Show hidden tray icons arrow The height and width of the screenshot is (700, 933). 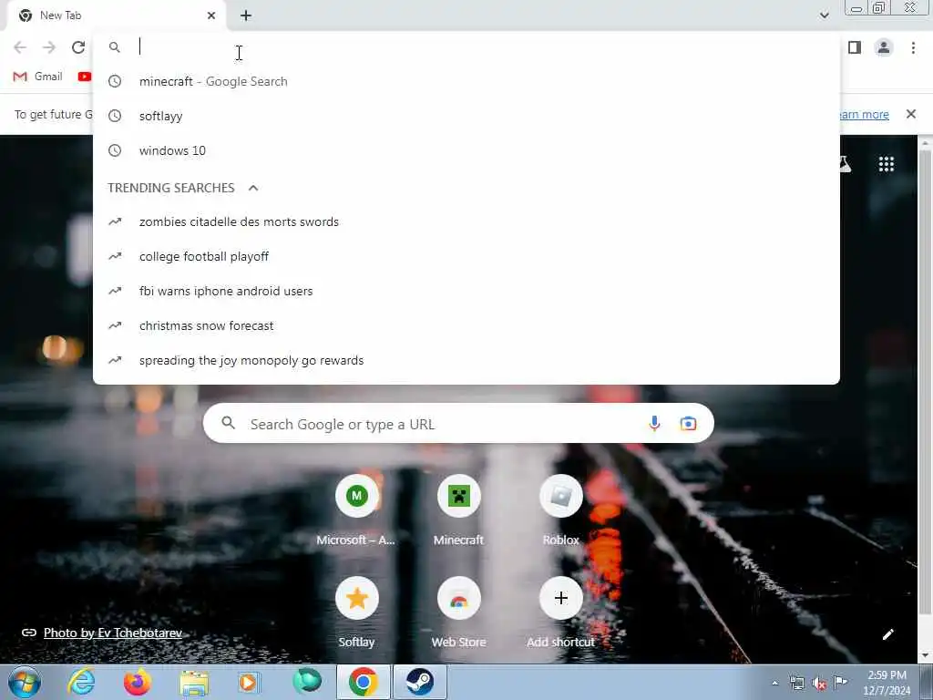point(774,683)
